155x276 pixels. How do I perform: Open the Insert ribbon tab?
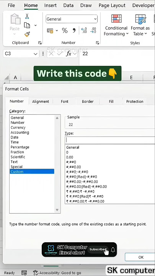tap(51, 5)
